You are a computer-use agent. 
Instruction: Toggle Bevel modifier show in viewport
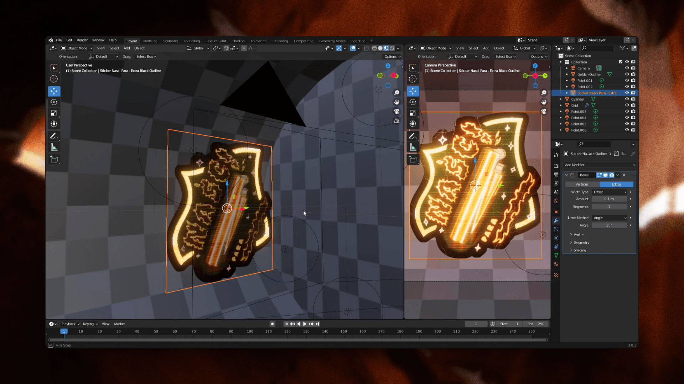[605, 175]
